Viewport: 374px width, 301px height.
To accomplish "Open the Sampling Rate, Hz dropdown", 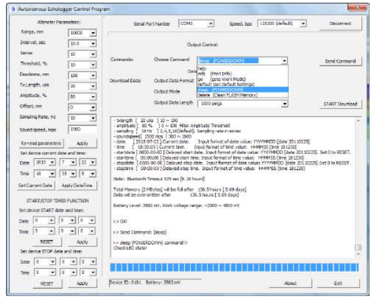I will pyautogui.click(x=93, y=118).
